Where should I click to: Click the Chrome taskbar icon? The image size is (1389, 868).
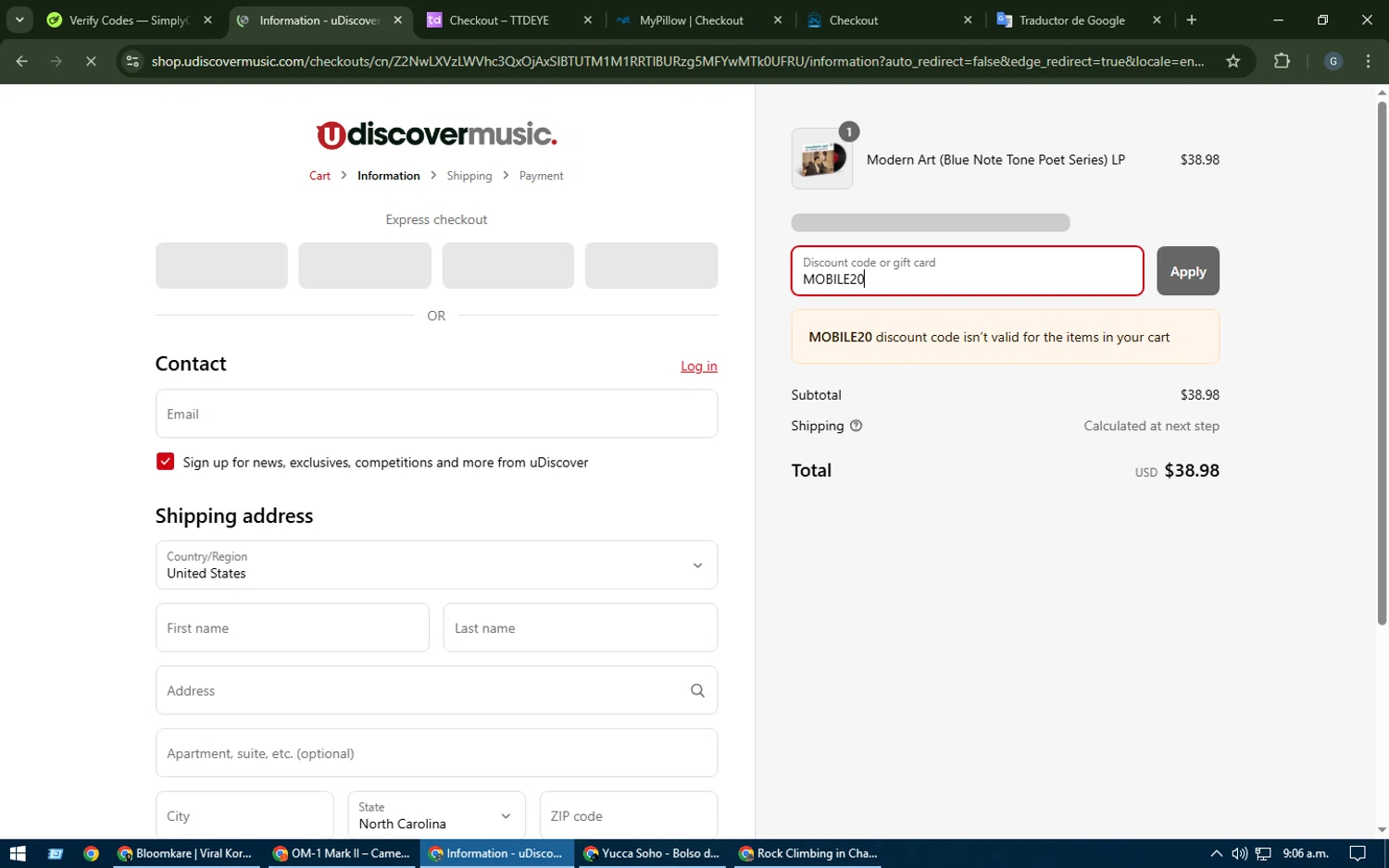[x=91, y=853]
